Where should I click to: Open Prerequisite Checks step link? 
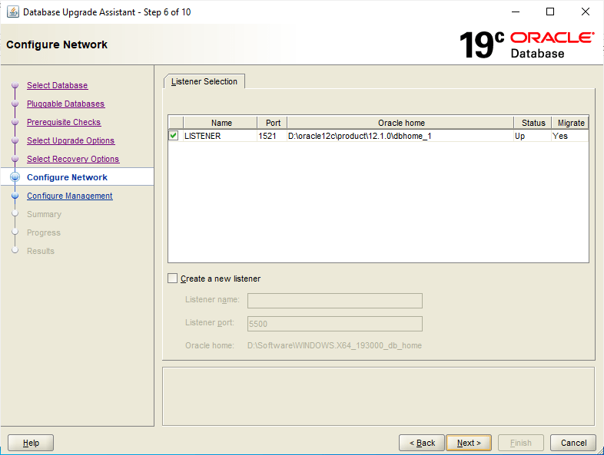point(64,122)
